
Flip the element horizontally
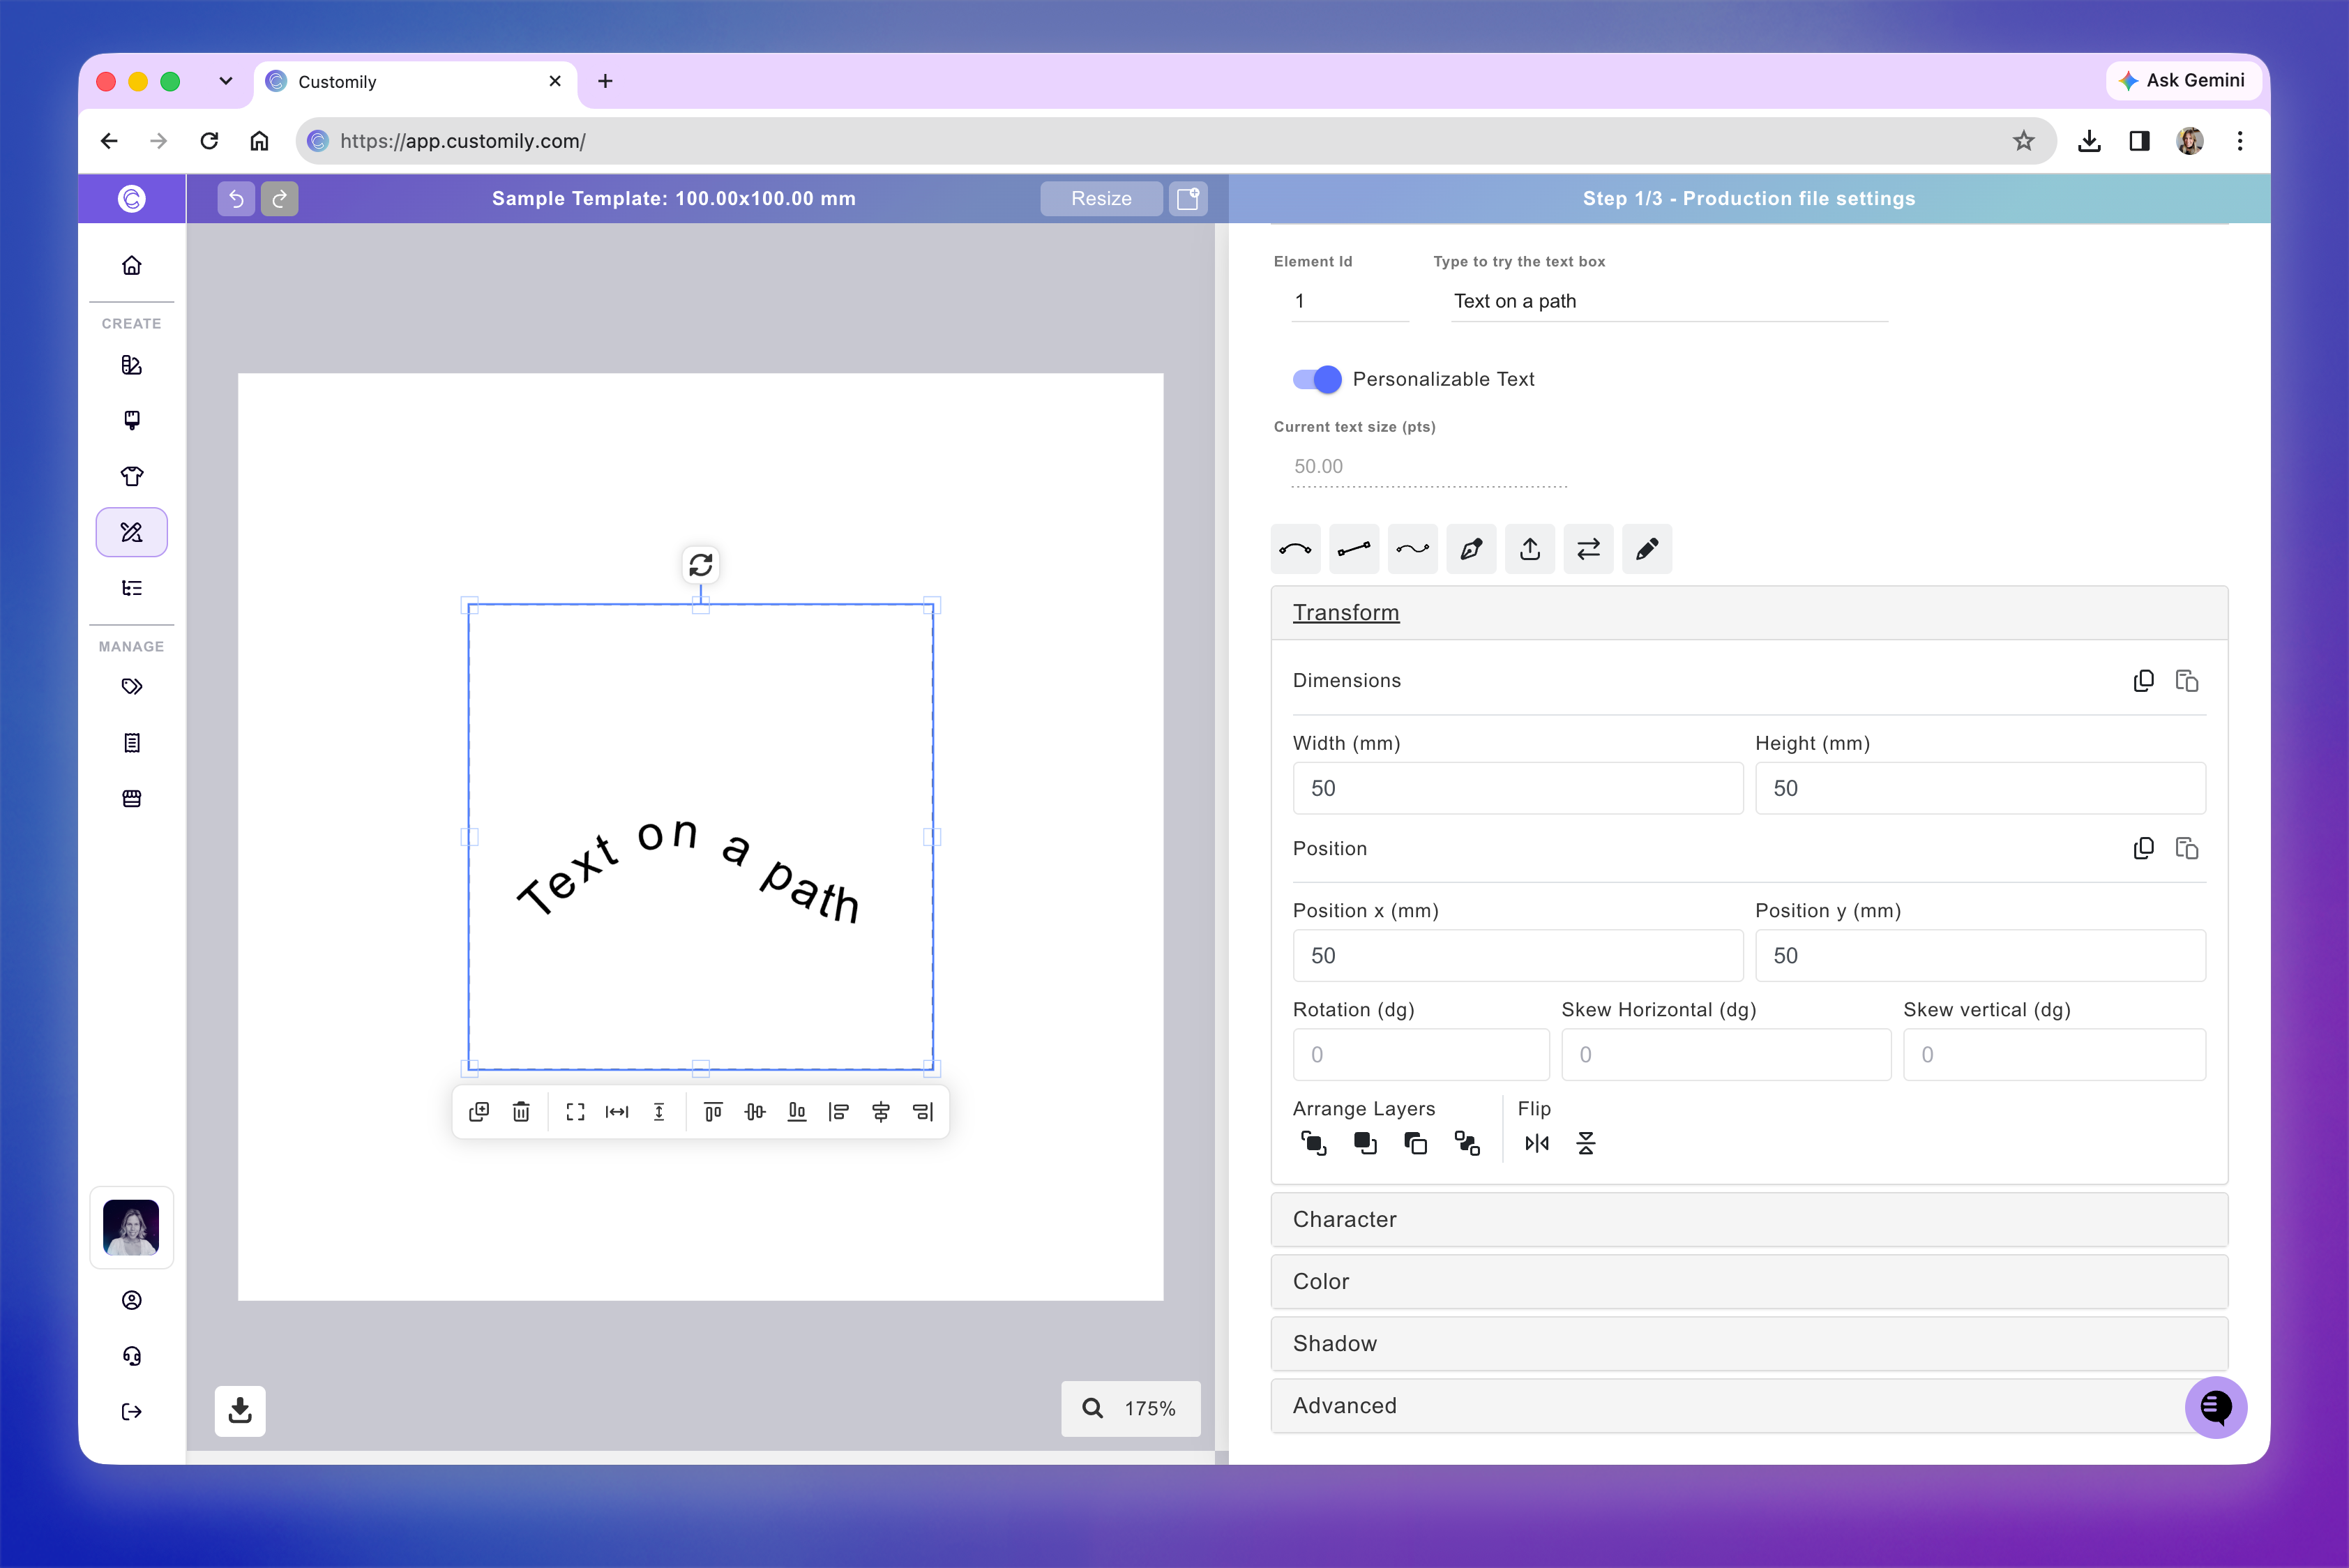point(1537,1143)
